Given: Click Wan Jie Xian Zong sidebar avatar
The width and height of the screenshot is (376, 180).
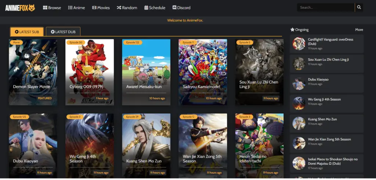Looking at the screenshot, I should click(299, 143).
